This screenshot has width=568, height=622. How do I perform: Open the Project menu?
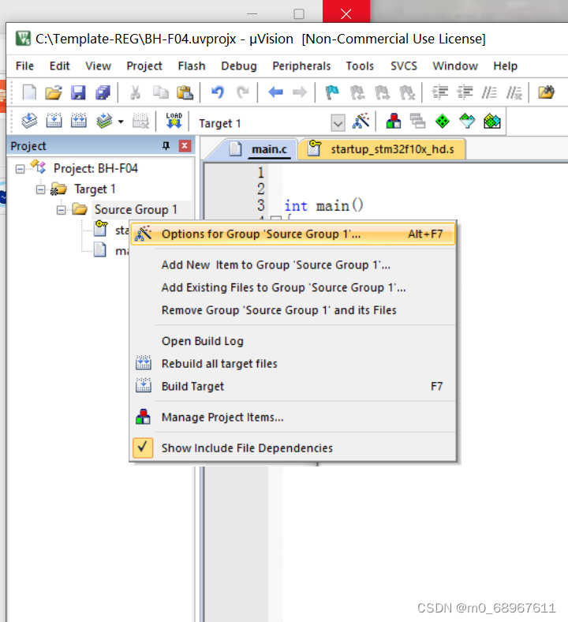pos(144,66)
